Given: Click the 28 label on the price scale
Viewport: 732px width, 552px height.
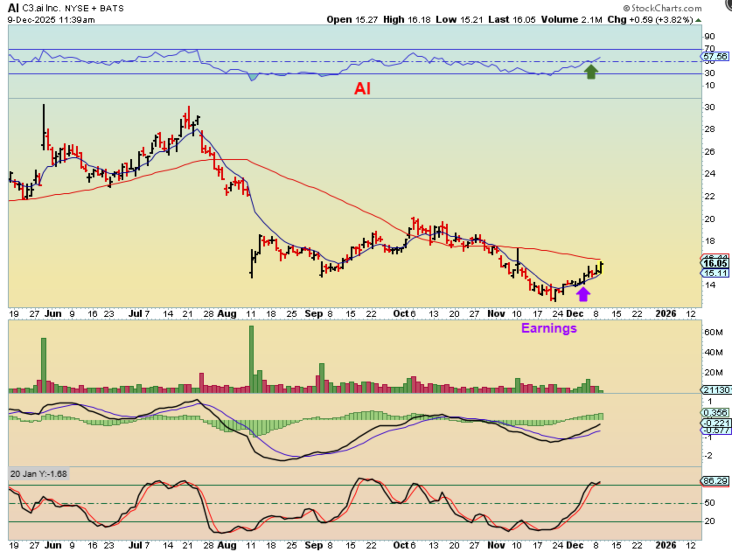Looking at the screenshot, I should point(710,129).
